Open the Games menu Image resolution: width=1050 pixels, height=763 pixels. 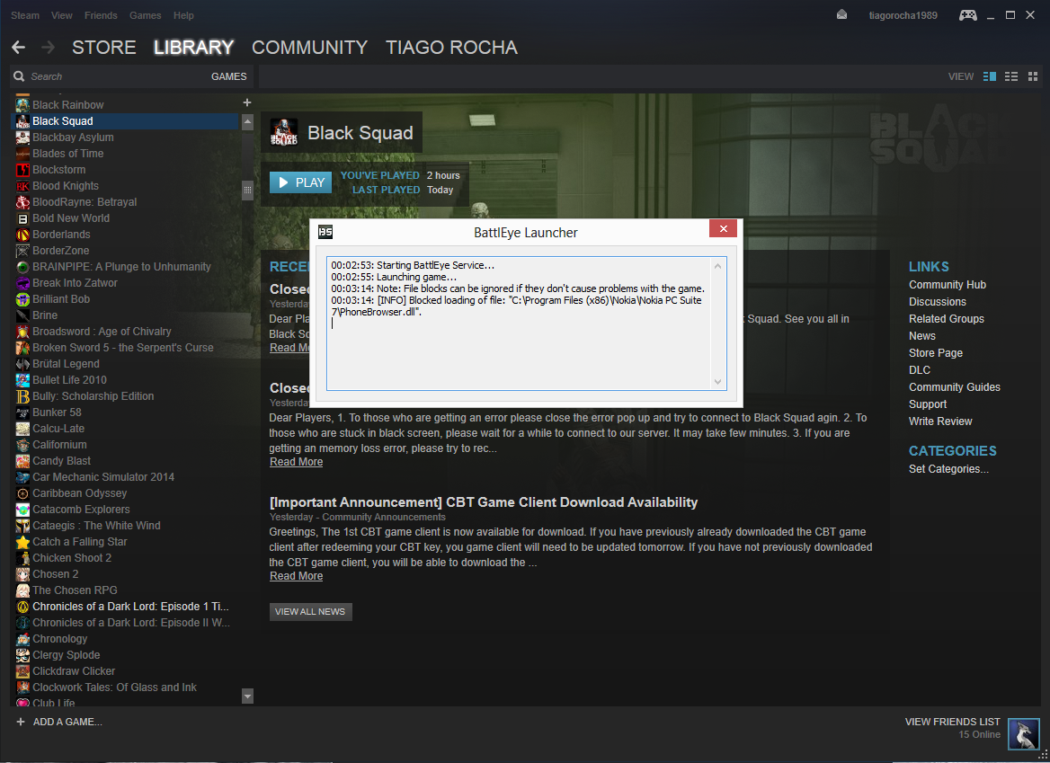click(146, 15)
